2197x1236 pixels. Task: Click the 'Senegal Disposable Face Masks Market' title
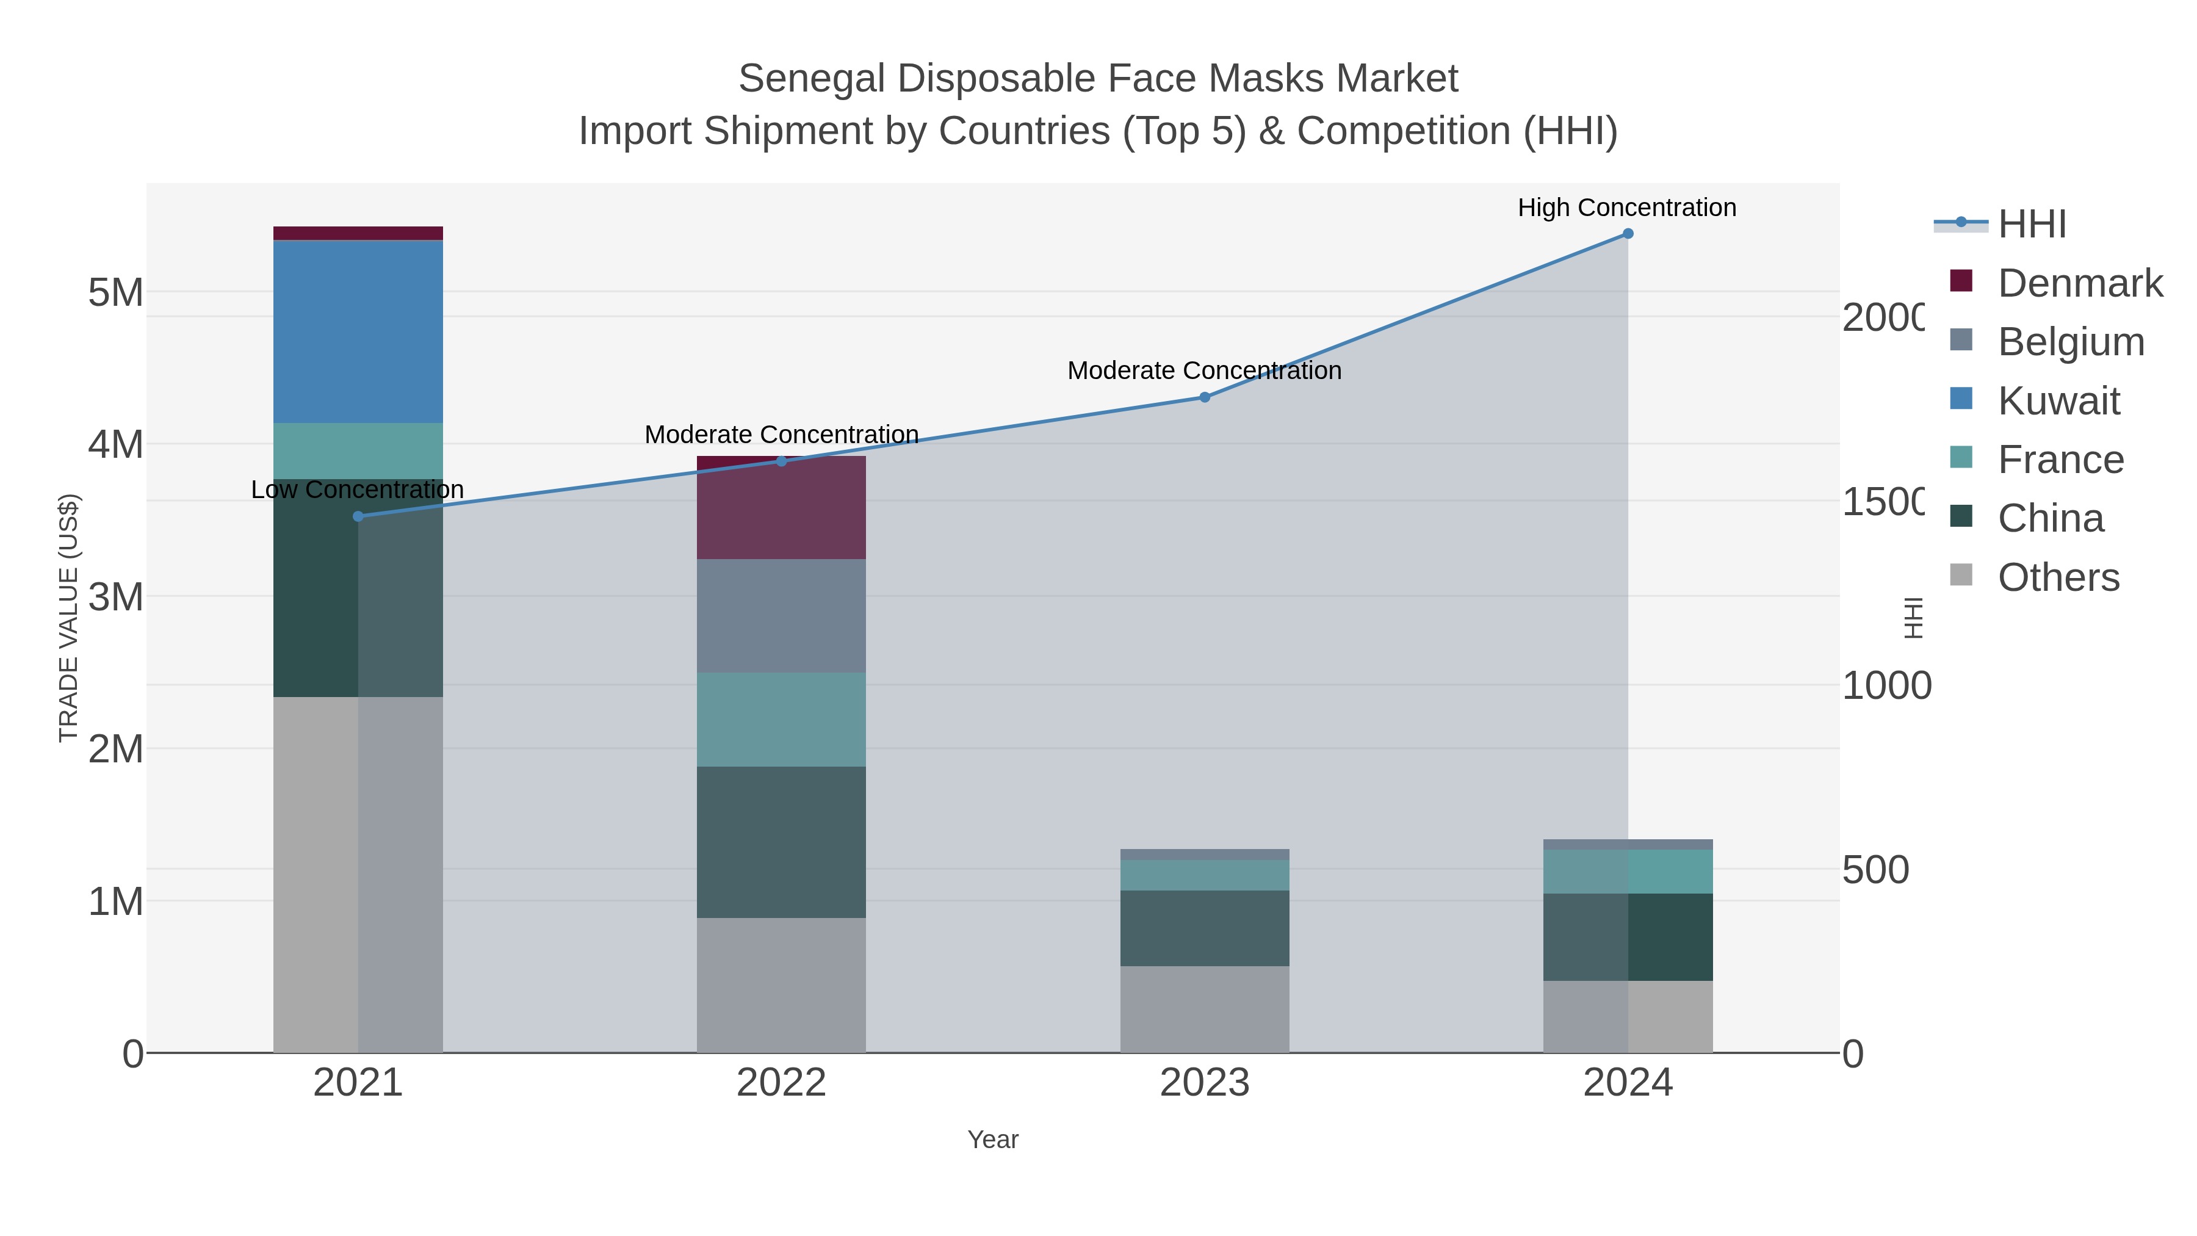coord(1098,79)
